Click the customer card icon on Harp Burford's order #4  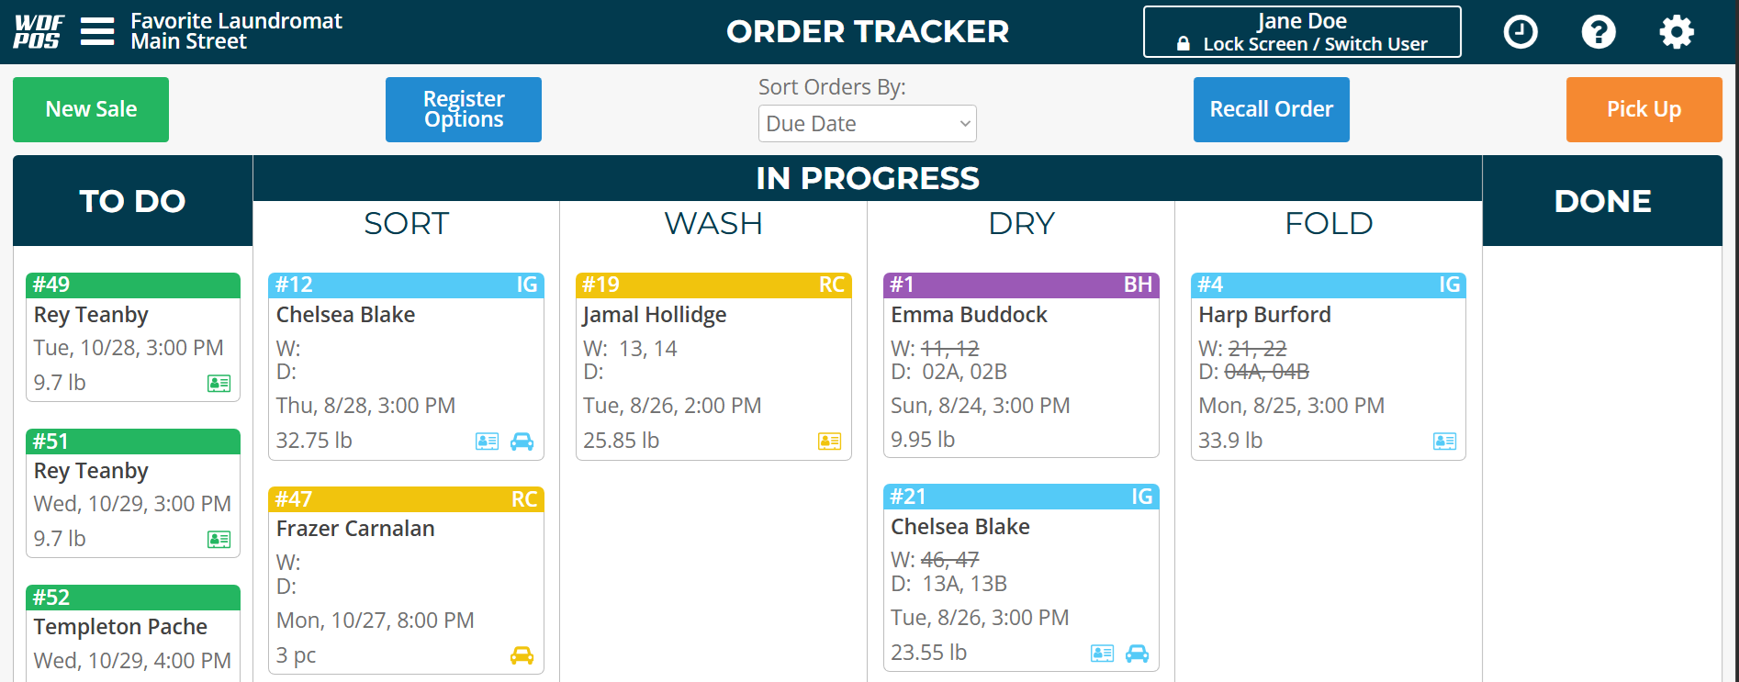[x=1445, y=442]
